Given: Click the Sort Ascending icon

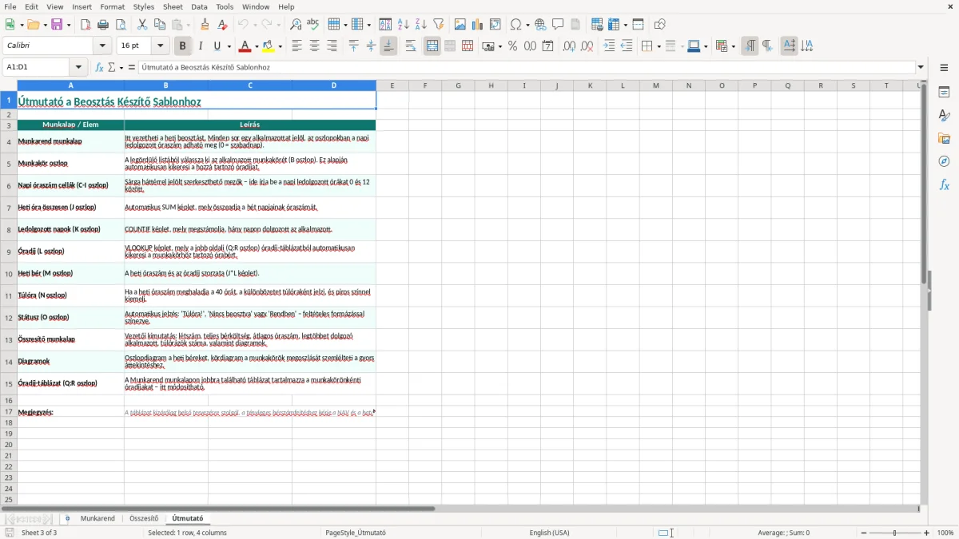Looking at the screenshot, I should [x=403, y=25].
